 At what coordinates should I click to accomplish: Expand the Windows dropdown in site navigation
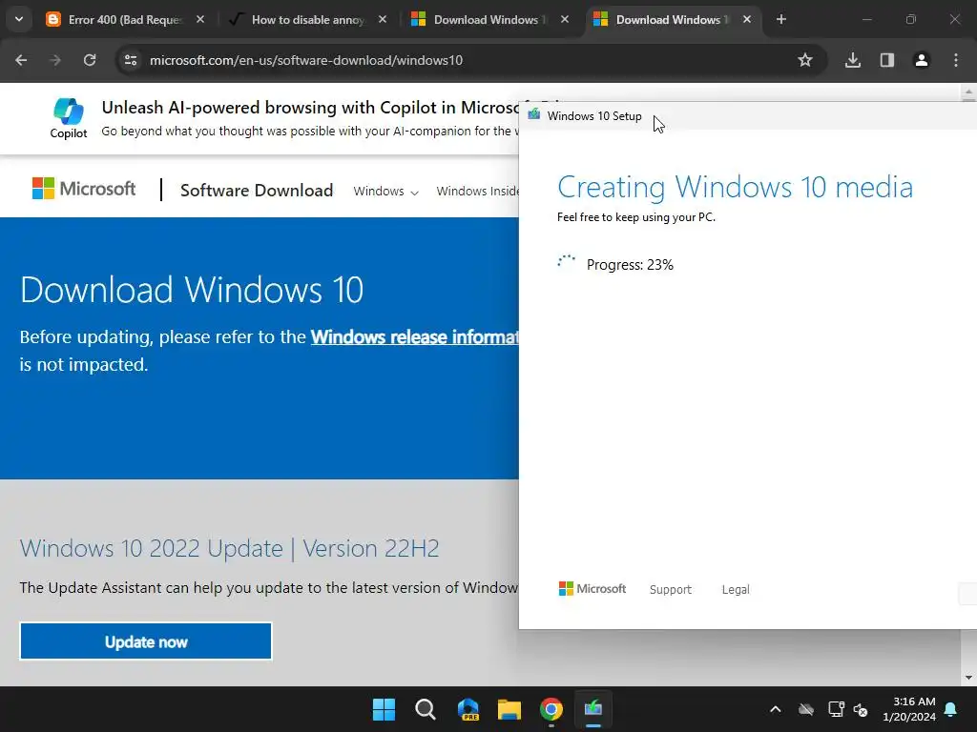385,191
